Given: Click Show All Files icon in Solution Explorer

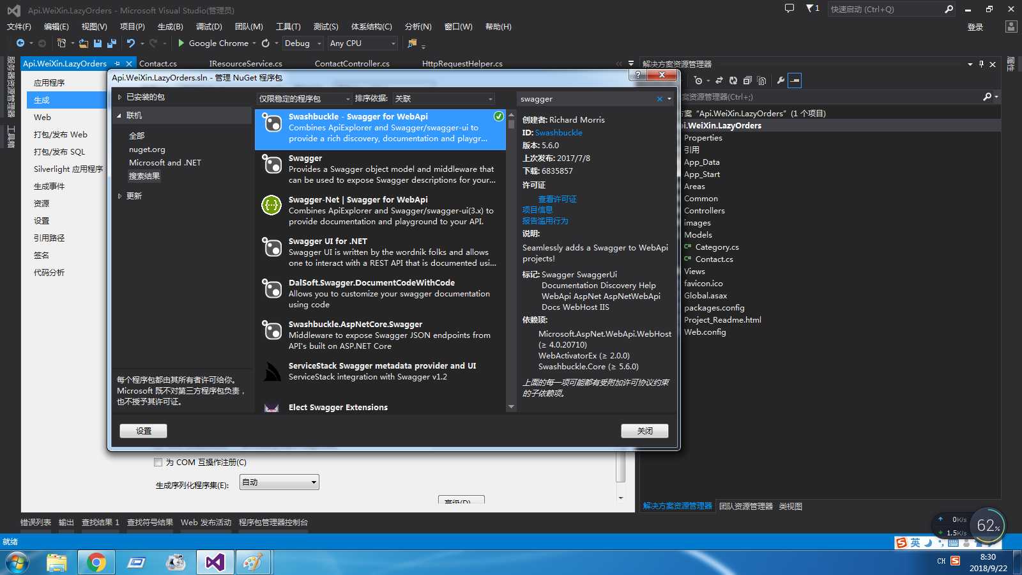Looking at the screenshot, I should click(x=761, y=80).
